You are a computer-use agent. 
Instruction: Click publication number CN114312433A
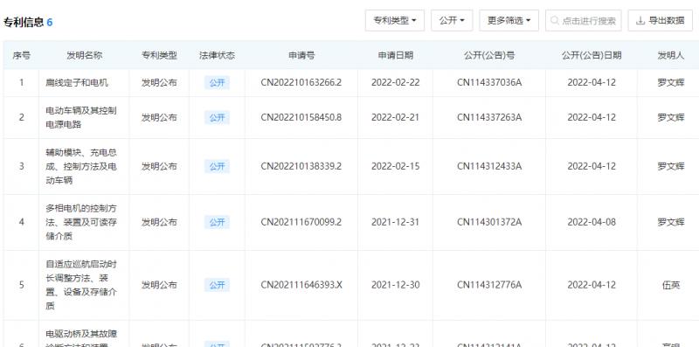[489, 166]
